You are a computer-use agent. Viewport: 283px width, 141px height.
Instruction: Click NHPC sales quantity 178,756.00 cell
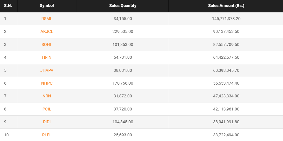pyautogui.click(x=123, y=83)
